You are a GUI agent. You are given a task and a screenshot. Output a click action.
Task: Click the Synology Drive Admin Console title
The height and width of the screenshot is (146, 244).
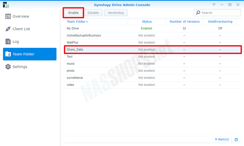[x=122, y=5]
